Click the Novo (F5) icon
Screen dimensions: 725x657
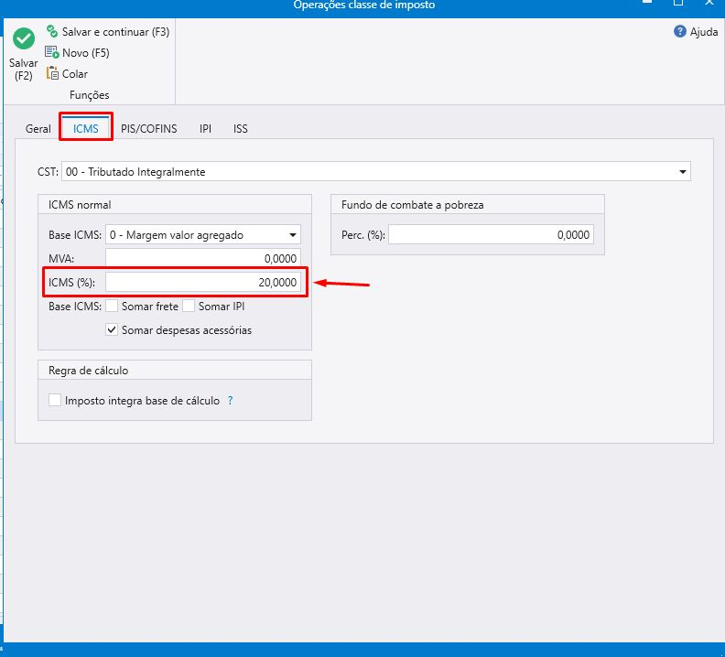tap(52, 53)
